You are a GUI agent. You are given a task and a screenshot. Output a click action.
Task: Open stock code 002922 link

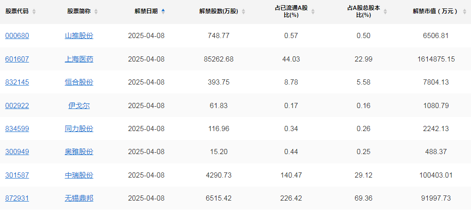coord(17,106)
